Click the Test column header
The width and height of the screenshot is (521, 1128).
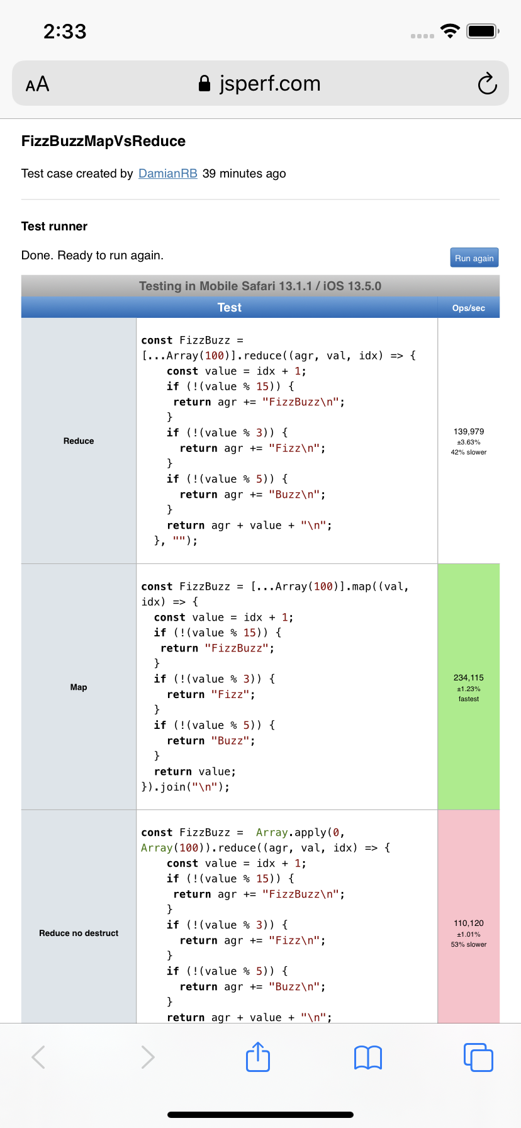click(230, 307)
